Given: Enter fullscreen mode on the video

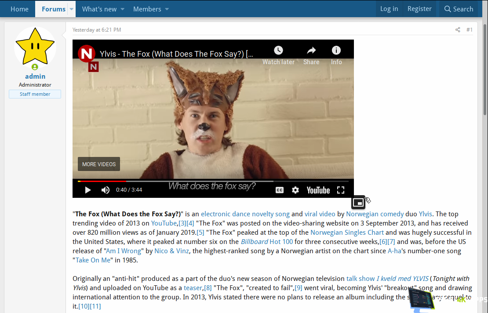Looking at the screenshot, I should [x=340, y=190].
